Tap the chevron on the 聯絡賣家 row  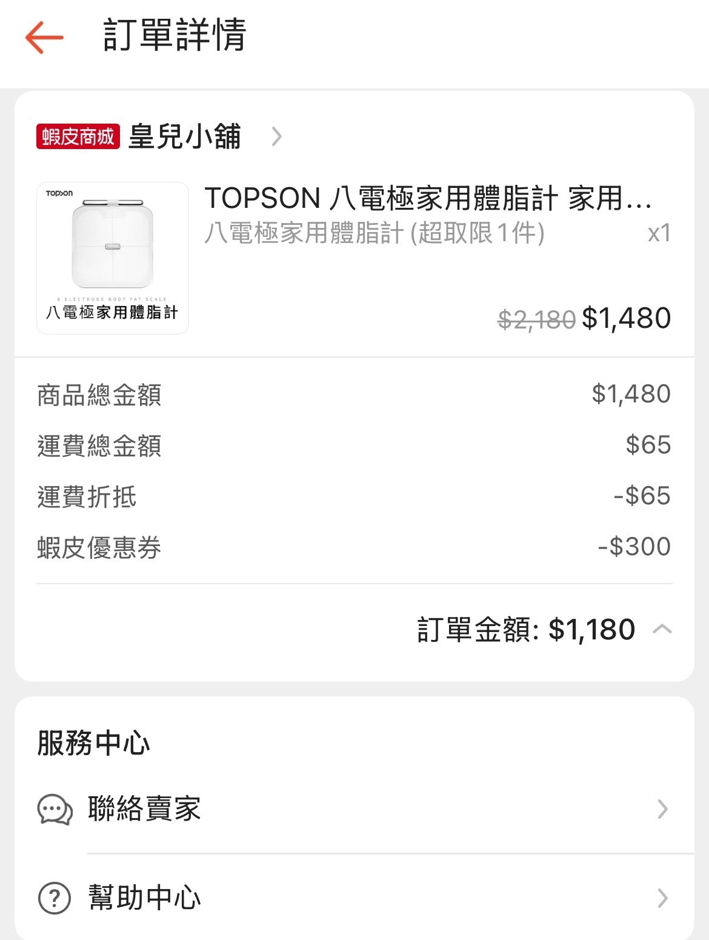663,809
